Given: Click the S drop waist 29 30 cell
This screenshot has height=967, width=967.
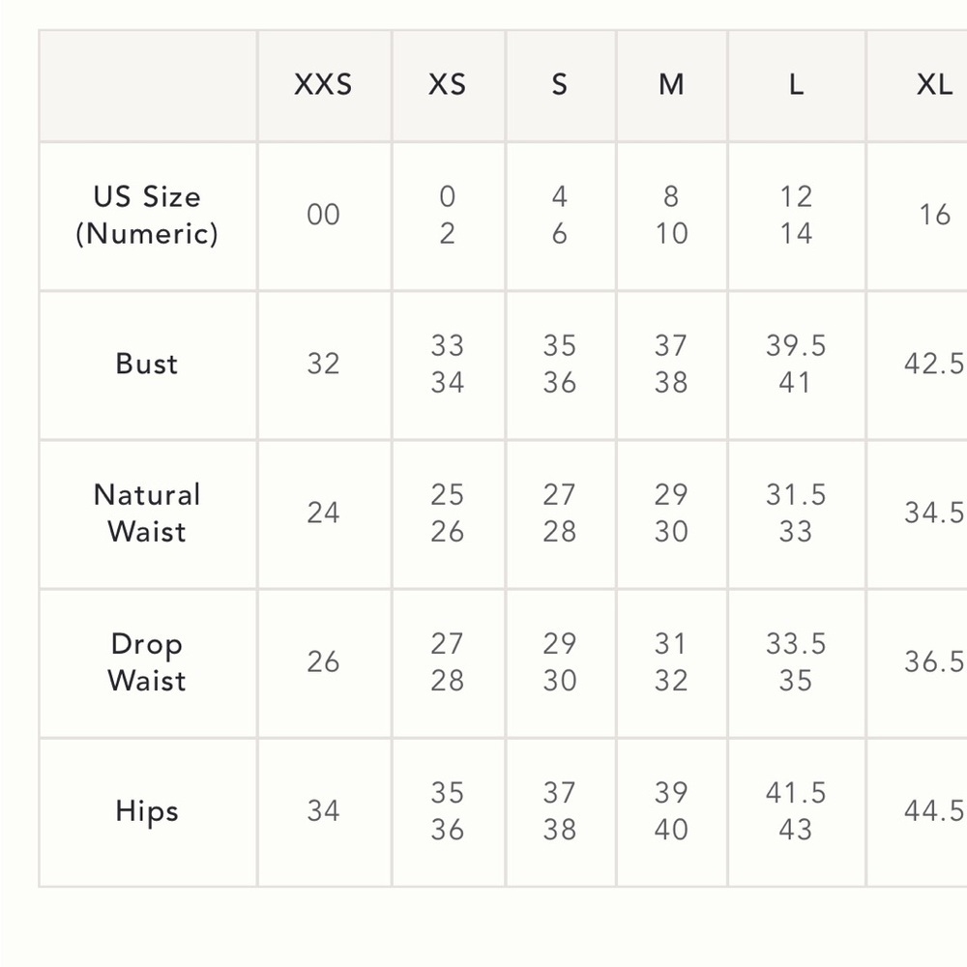Looking at the screenshot, I should (x=561, y=663).
